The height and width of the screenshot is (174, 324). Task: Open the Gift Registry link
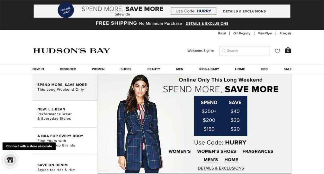[x=242, y=33]
